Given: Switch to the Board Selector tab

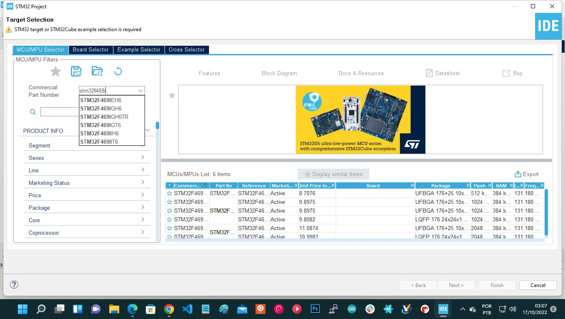Looking at the screenshot, I should [x=91, y=50].
